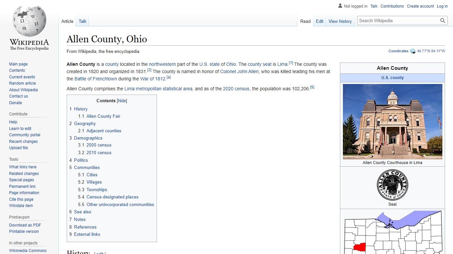This screenshot has width=453, height=254.
Task: Open Related changes
Action: (x=24, y=174)
